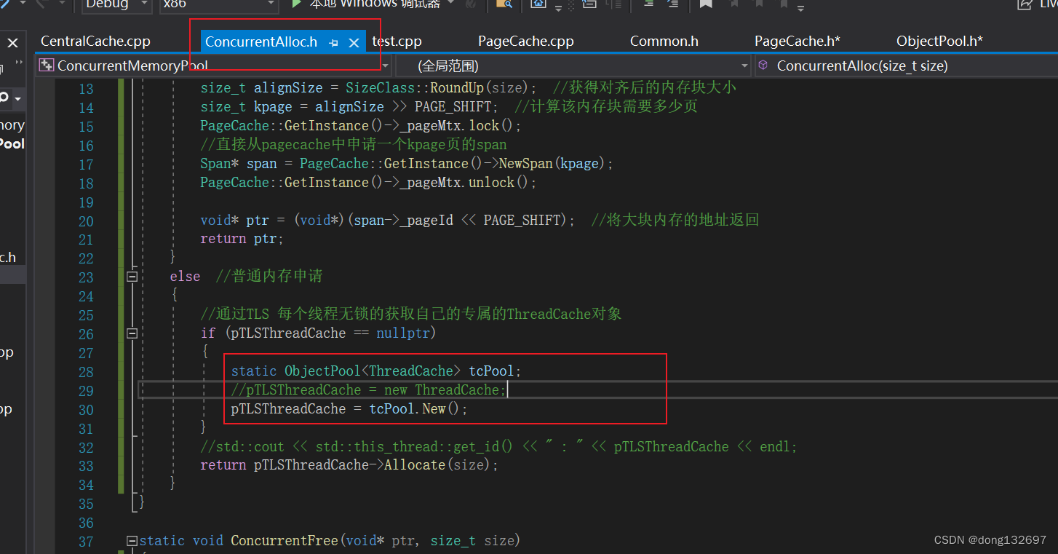Open Live Share from the toolbar
The image size is (1058, 554).
coord(1038,4)
